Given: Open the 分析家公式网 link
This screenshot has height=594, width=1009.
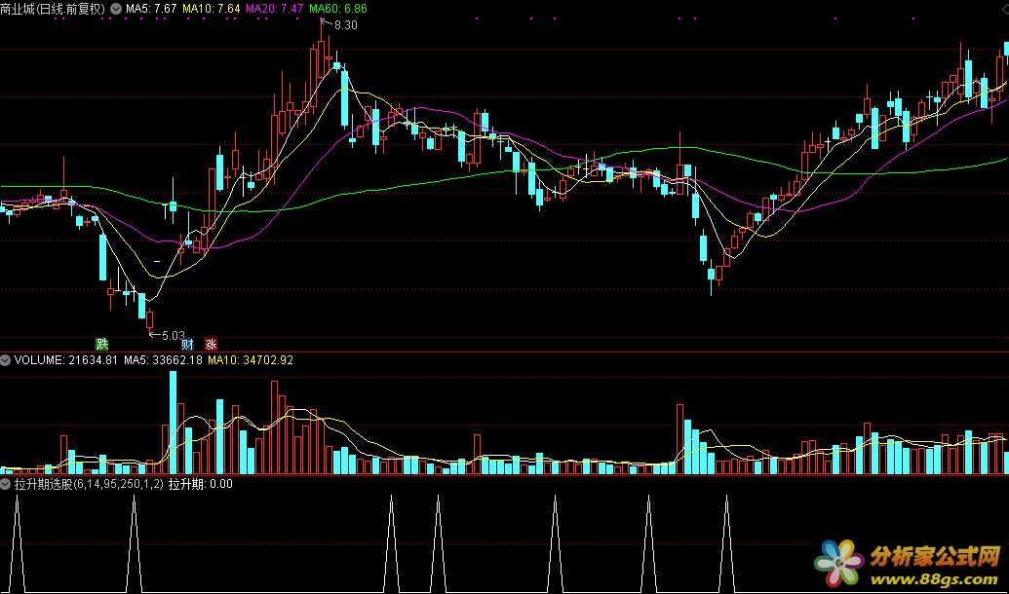Looking at the screenshot, I should [935, 557].
